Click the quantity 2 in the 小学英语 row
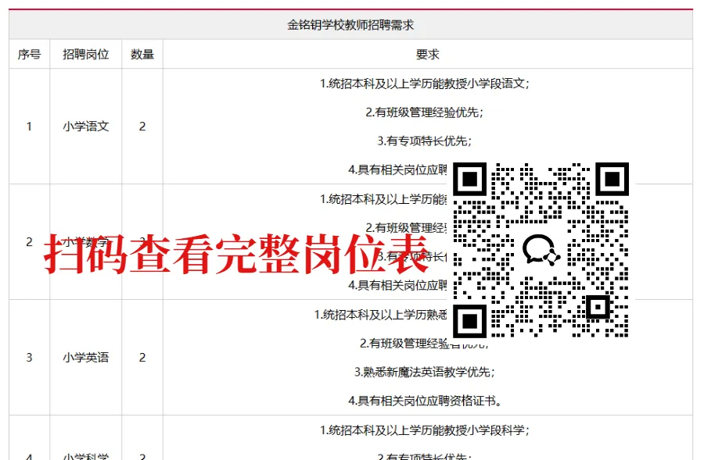Viewport: 704px width, 460px height. 142,358
